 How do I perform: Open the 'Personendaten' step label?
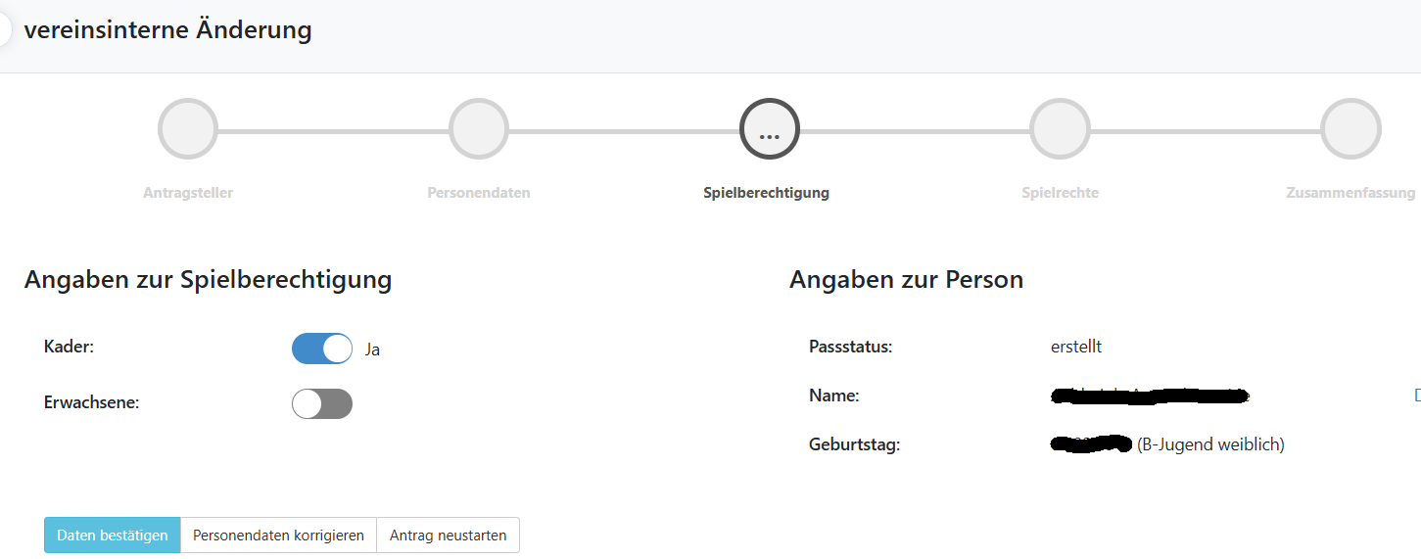(478, 193)
